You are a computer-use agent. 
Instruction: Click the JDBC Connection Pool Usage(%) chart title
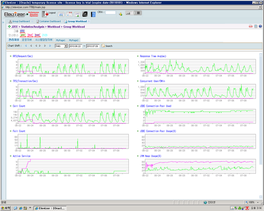pyautogui.click(x=158, y=131)
